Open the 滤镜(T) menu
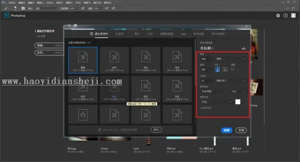 tap(69, 3)
